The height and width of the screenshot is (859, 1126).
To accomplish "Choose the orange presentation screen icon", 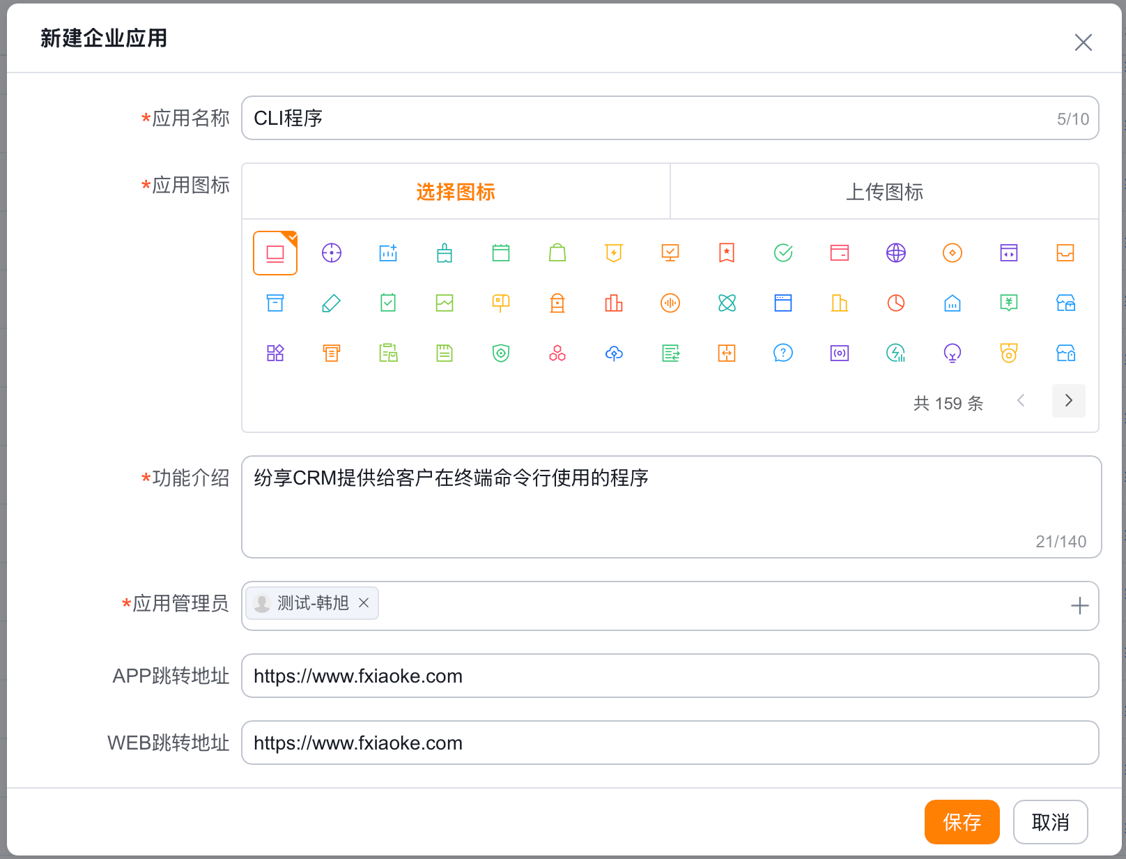I will tap(670, 252).
